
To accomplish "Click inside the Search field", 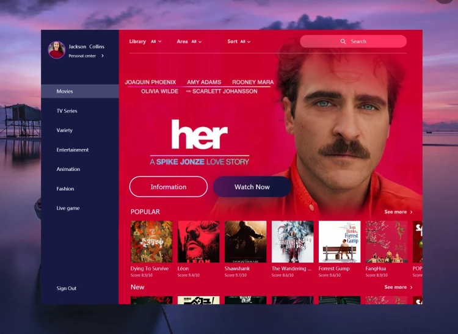I will 353,42.
